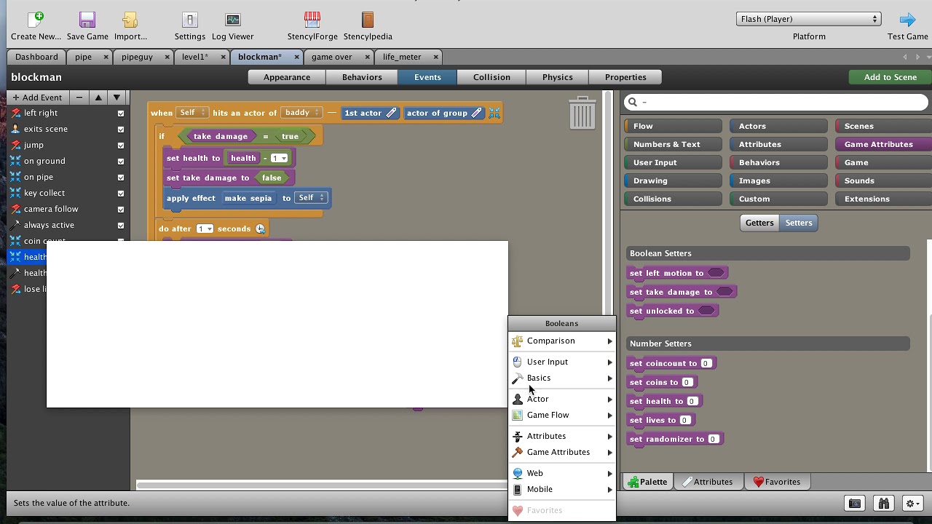Close the pipeguy tab
This screenshot has width=932, height=524.
point(167,57)
